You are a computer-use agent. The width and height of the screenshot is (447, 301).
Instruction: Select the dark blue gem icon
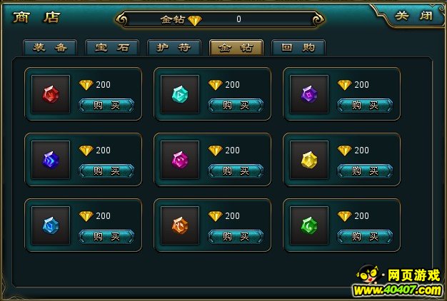51,160
